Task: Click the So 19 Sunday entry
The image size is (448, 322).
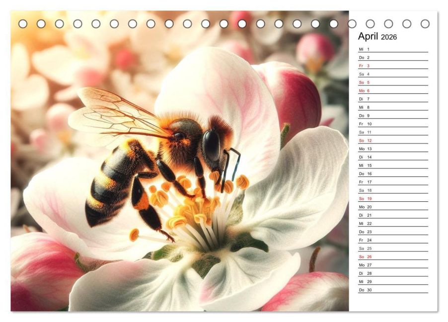Action: (393, 198)
